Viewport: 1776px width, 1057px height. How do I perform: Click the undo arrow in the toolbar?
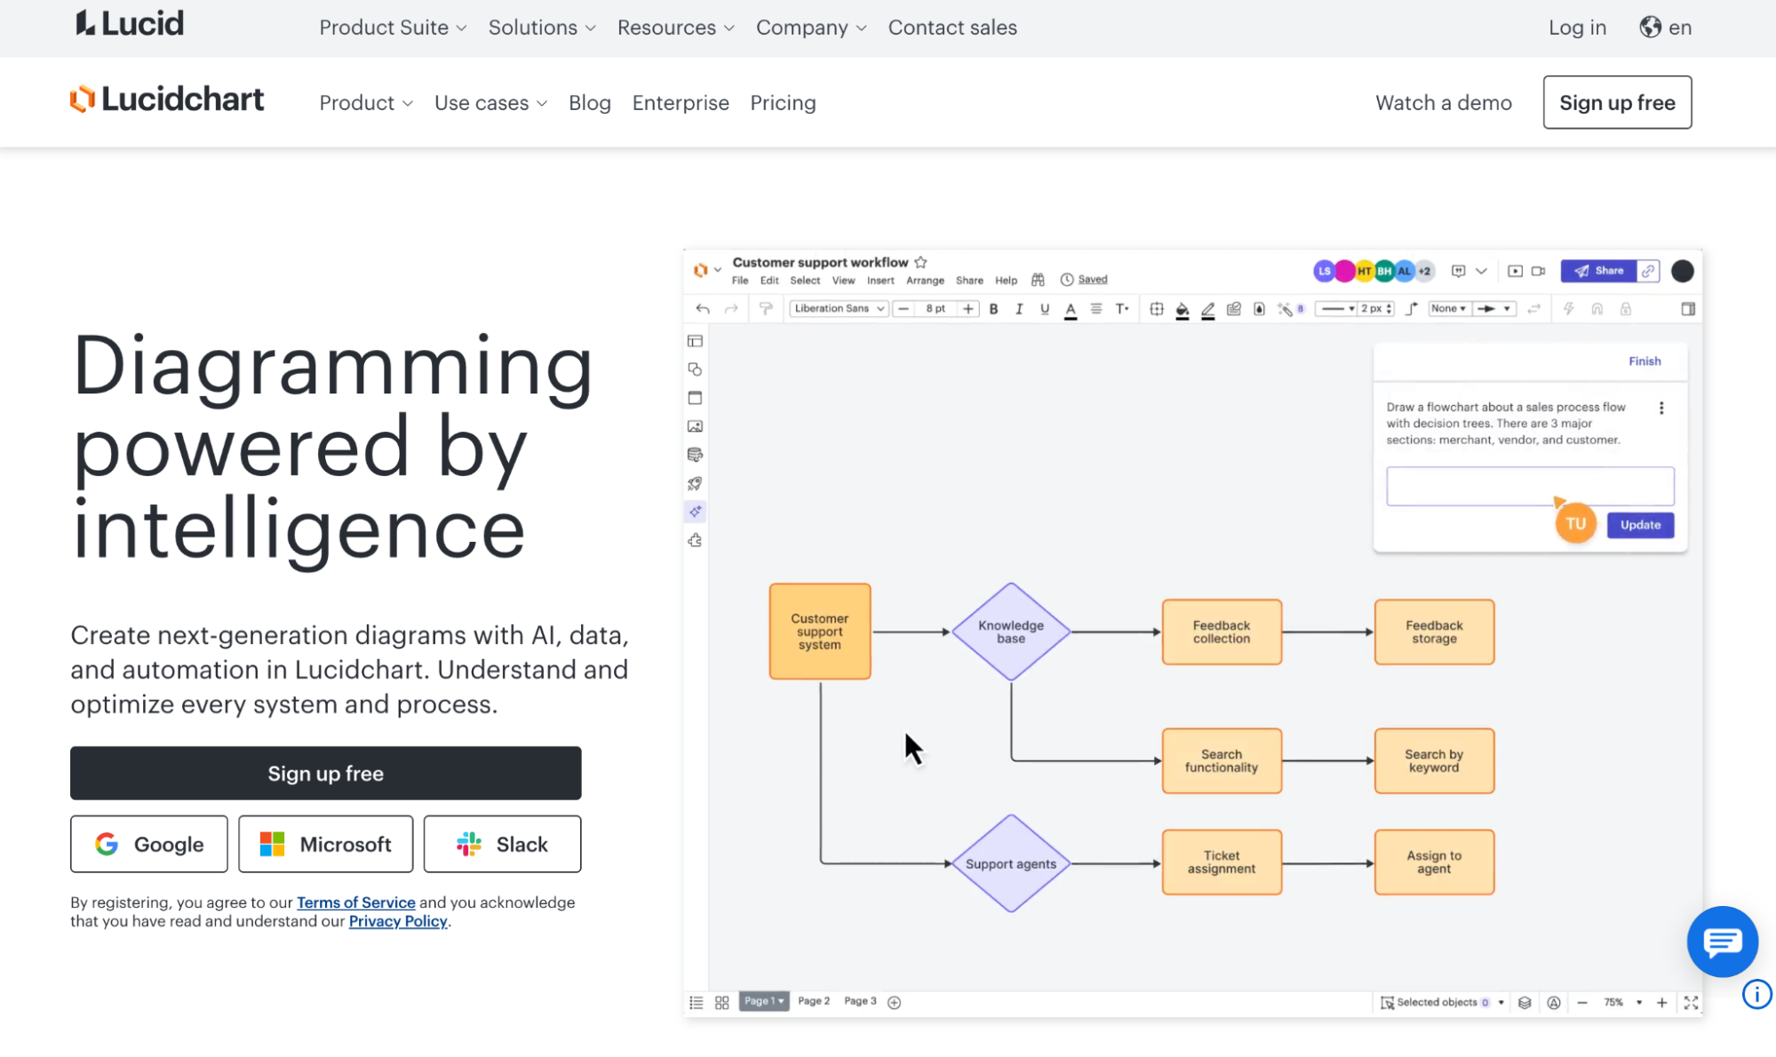[x=703, y=308]
